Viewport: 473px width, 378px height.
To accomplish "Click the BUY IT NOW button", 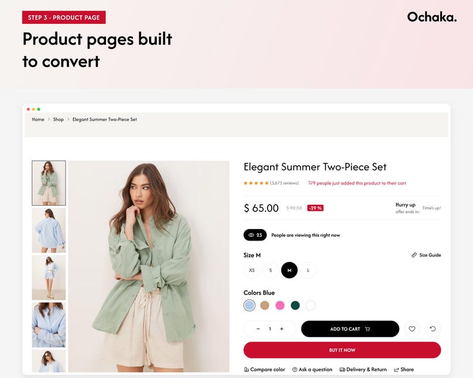I will (342, 350).
